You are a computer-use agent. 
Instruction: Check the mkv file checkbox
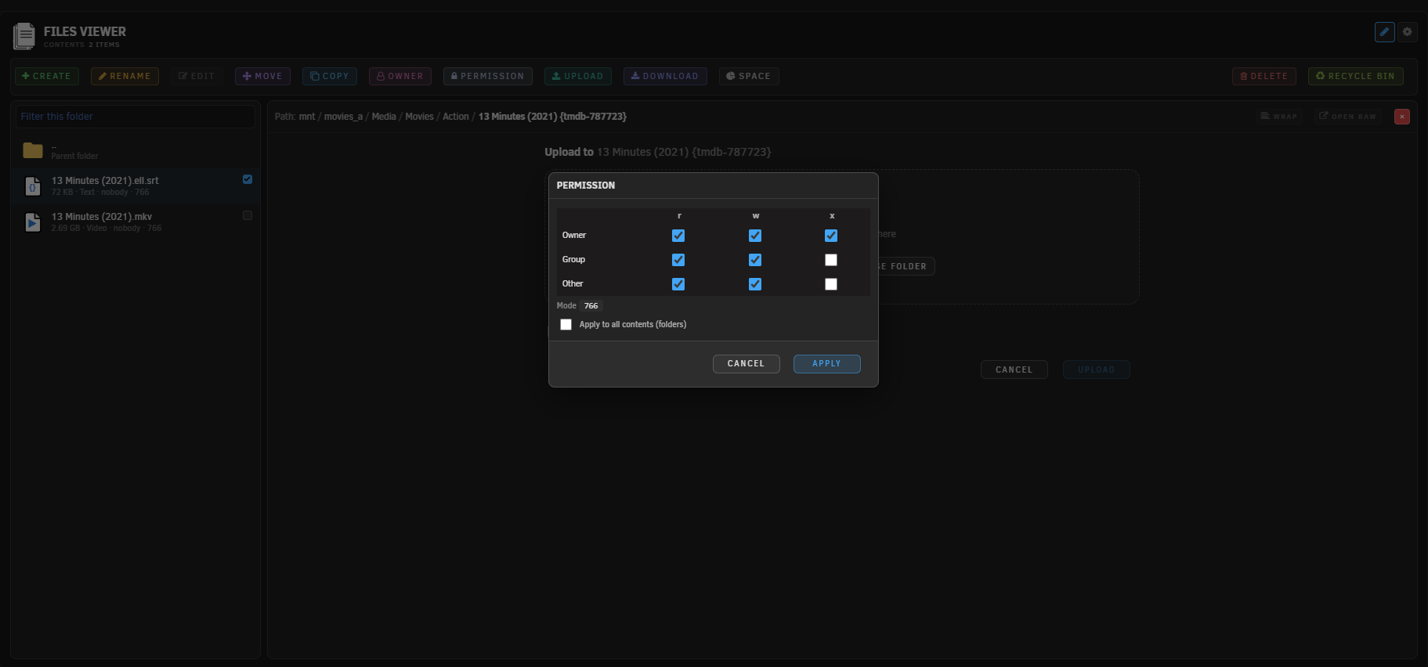tap(248, 215)
